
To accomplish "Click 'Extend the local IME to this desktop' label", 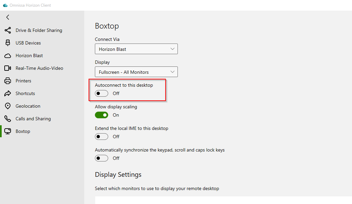I will point(132,129).
